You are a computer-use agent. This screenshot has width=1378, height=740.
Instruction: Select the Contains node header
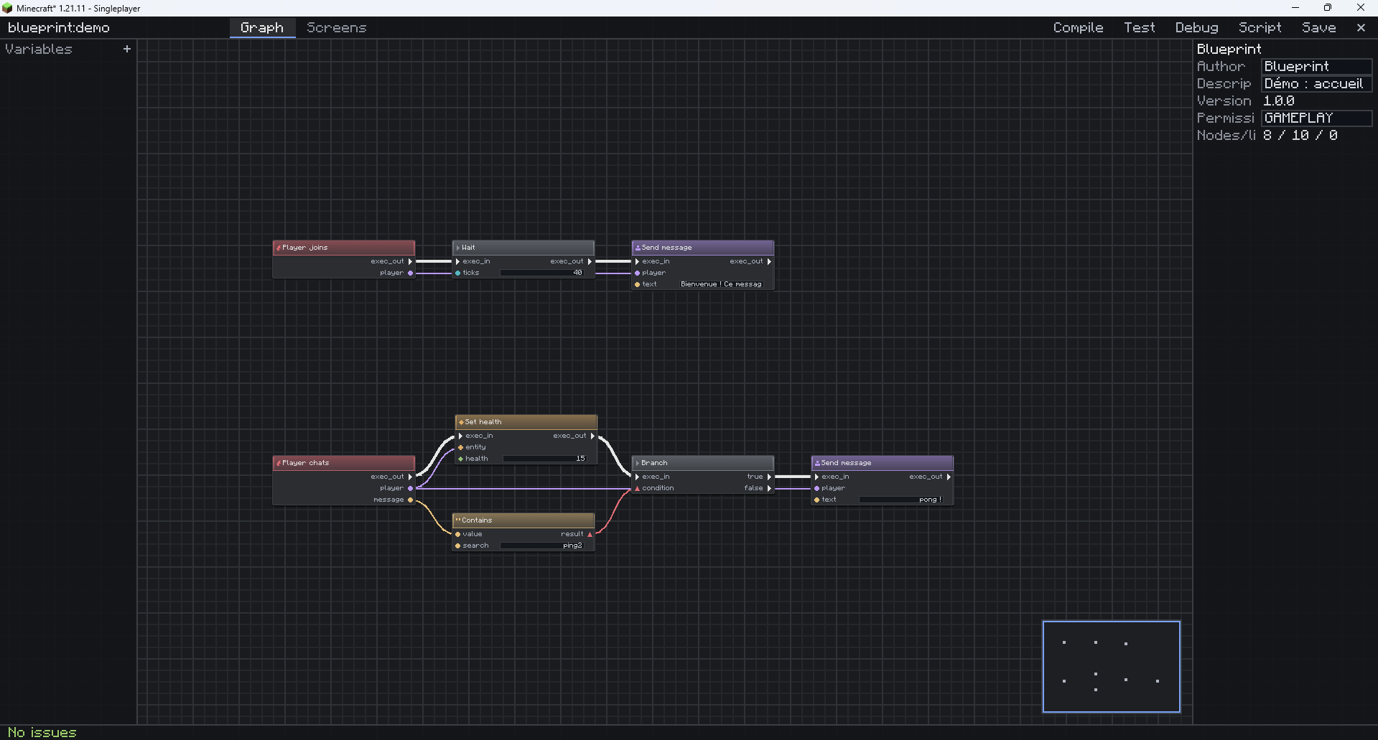pyautogui.click(x=523, y=520)
